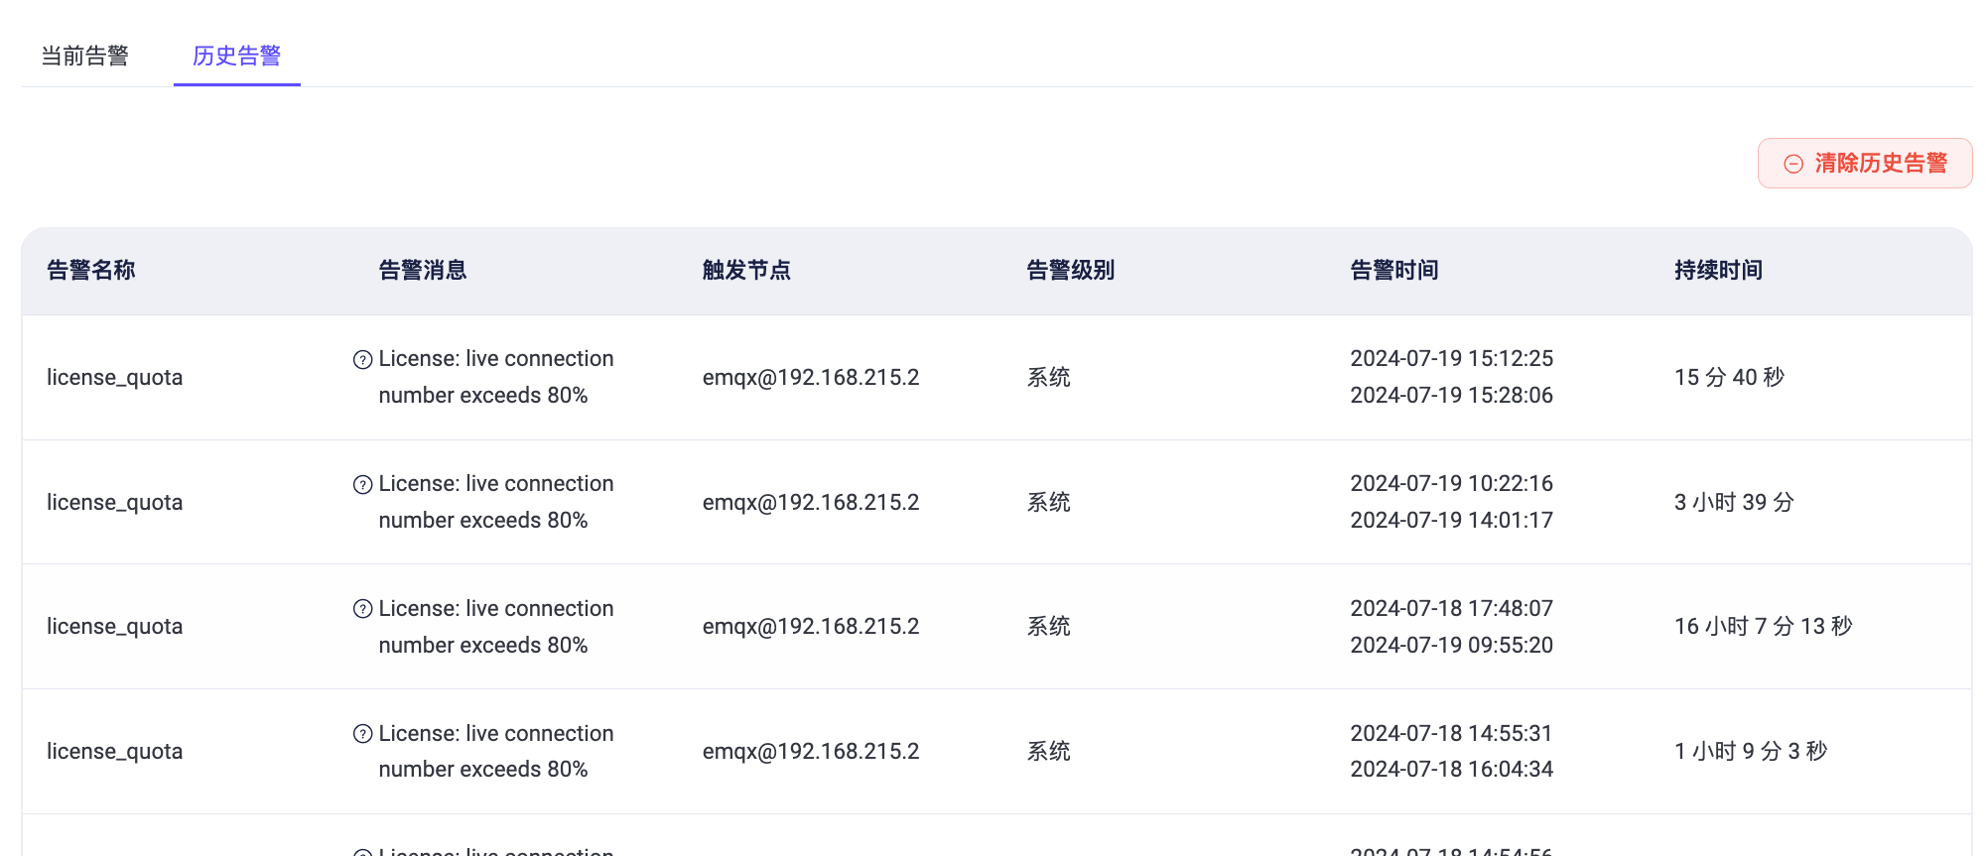
Task: Click the help icon in the fourth alarm row
Action: (x=363, y=734)
